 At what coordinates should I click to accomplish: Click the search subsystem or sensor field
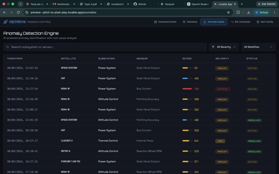[105, 47]
